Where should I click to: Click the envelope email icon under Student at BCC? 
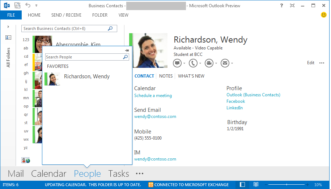[225, 63]
